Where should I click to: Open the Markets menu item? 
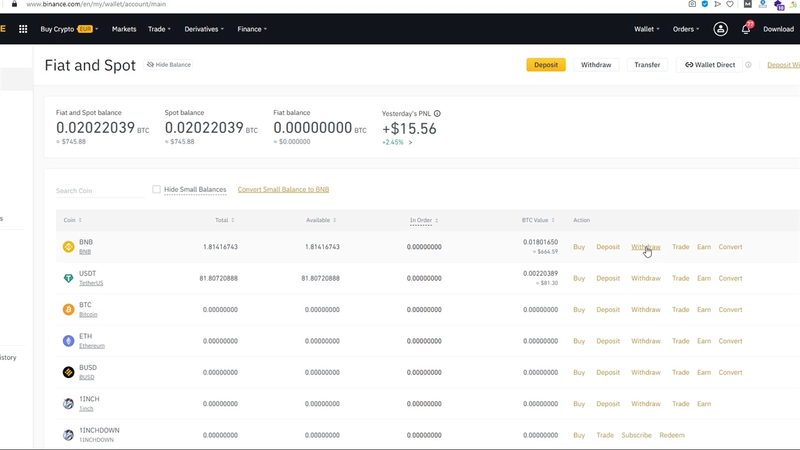pos(124,29)
